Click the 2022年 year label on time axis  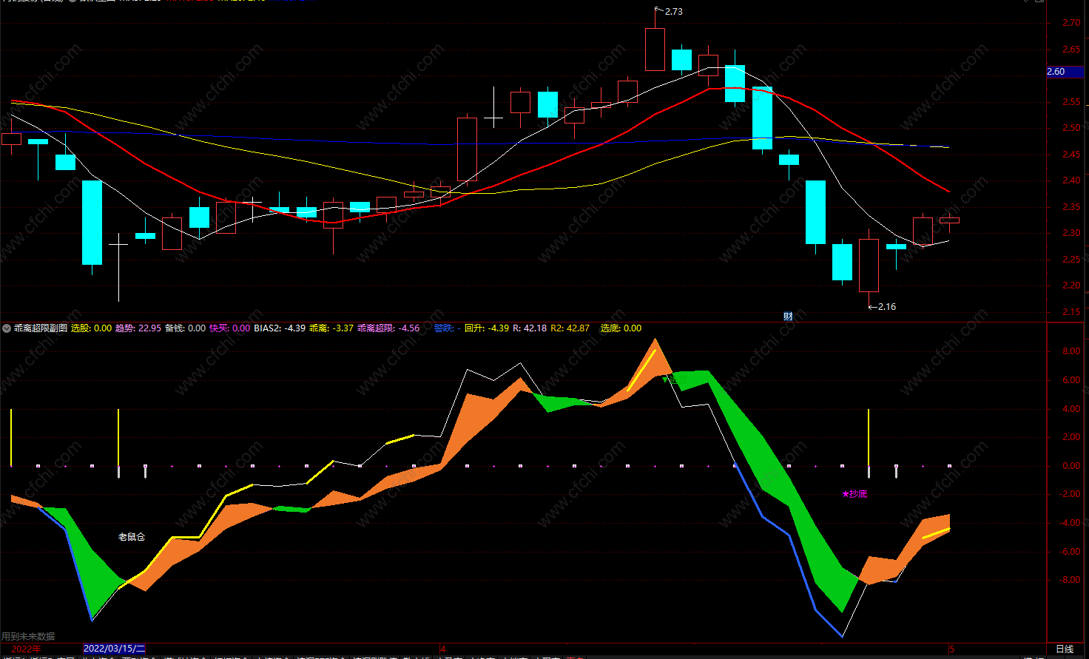(26, 649)
